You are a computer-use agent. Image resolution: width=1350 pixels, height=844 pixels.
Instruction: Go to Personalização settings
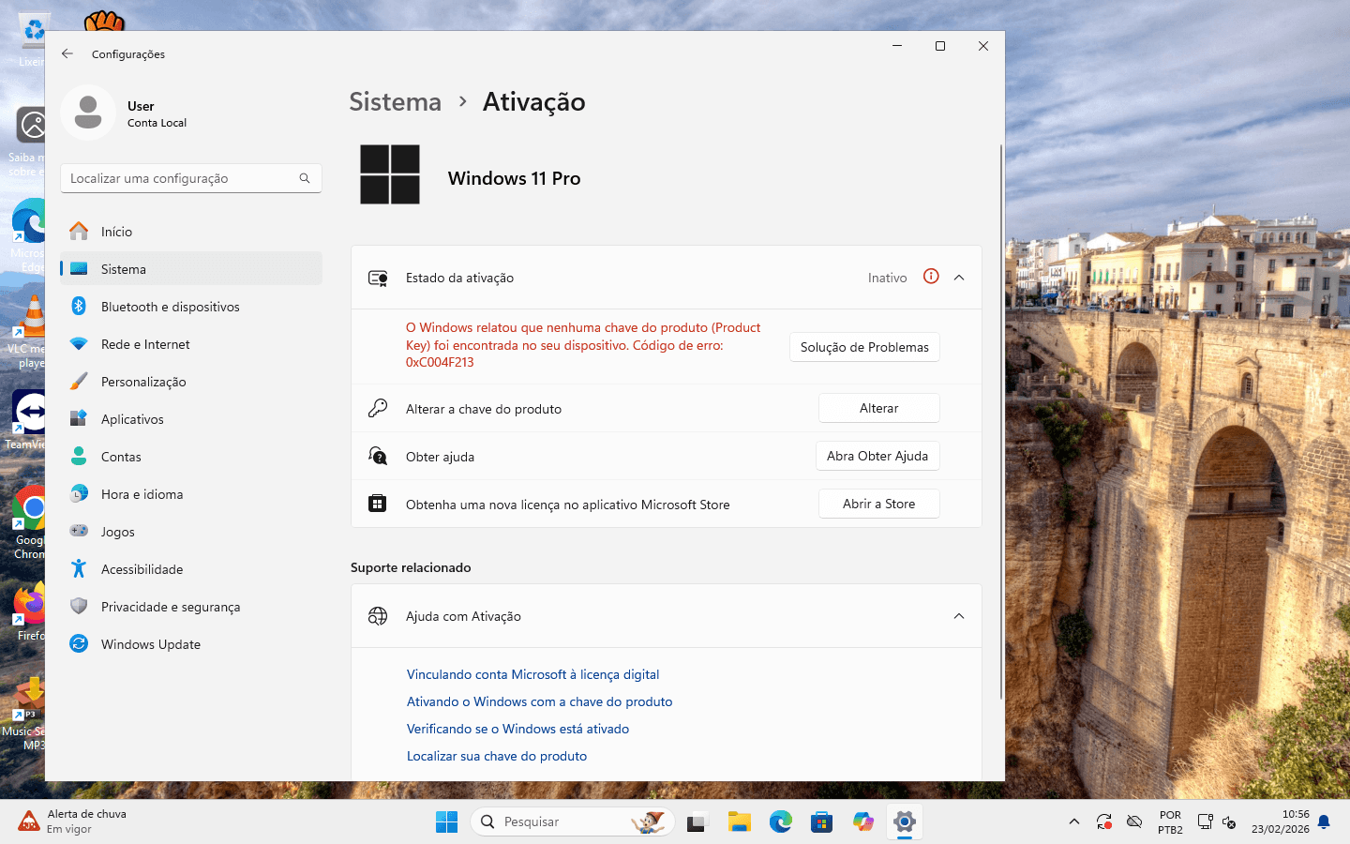191,382
